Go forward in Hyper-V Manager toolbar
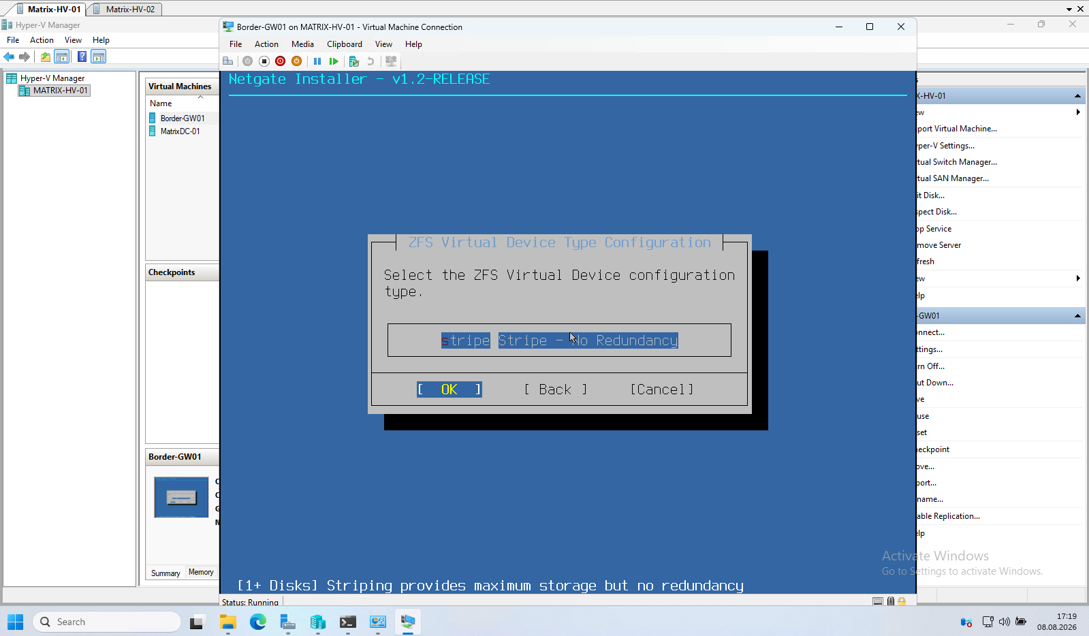Screen dimensions: 1089x636 (25, 57)
